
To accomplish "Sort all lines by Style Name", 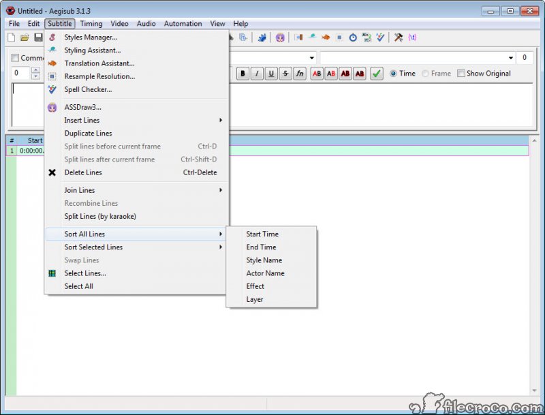I will [271, 260].
